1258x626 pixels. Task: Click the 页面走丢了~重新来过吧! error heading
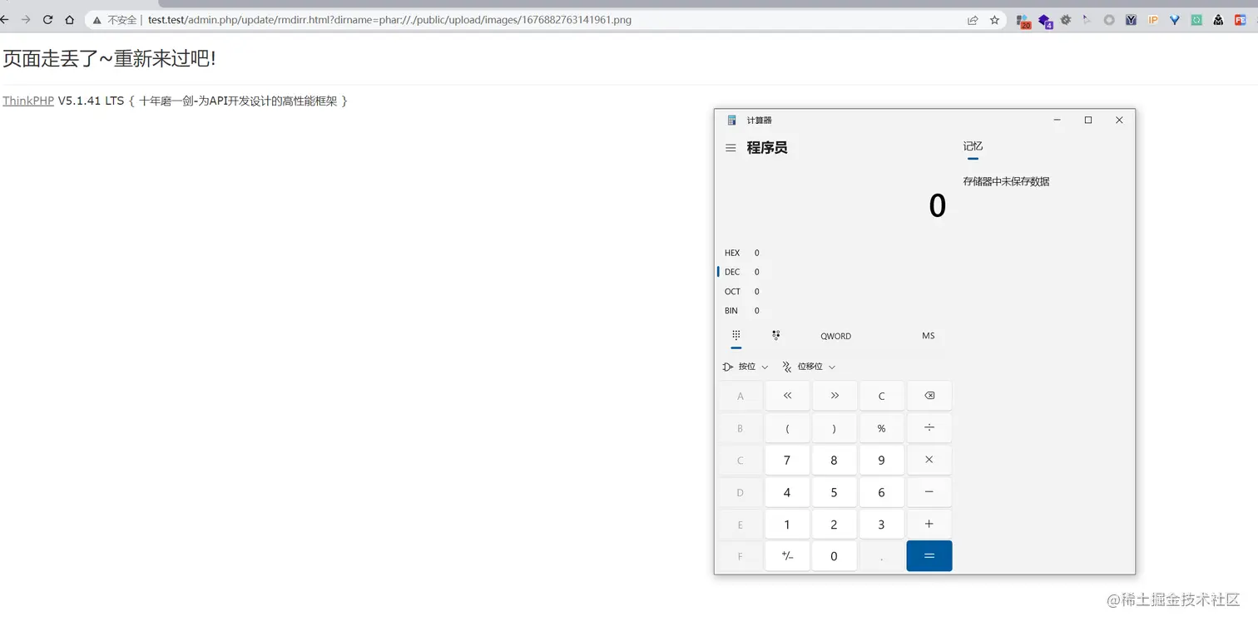click(x=109, y=58)
